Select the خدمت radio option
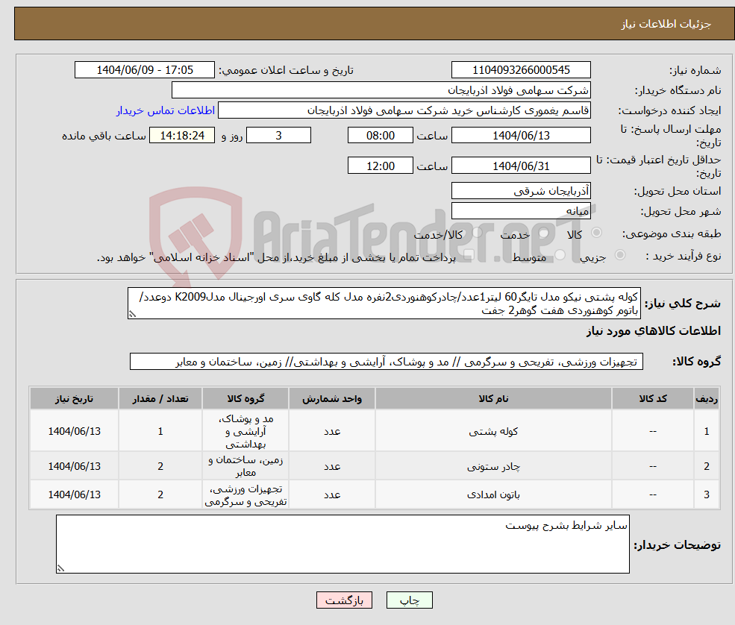The image size is (735, 625). pyautogui.click(x=543, y=233)
